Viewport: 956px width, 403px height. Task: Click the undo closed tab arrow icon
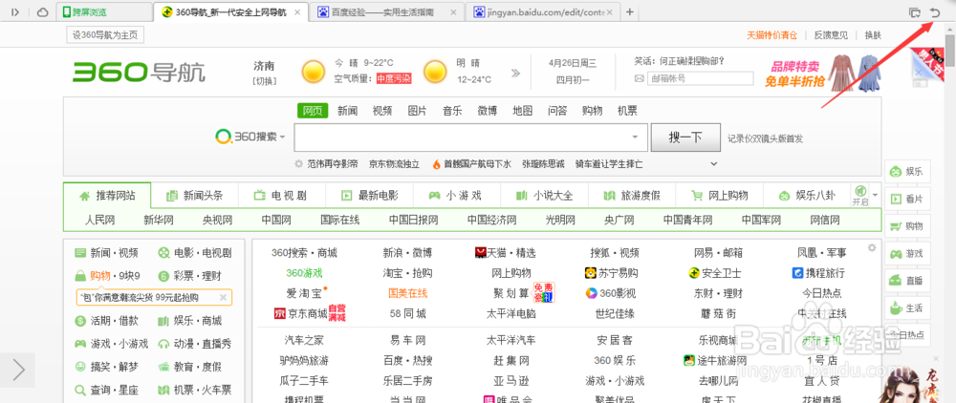[x=935, y=11]
